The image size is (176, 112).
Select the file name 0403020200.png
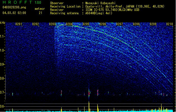[x=14, y=8]
